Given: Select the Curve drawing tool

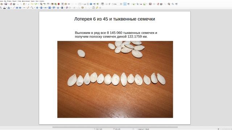Looking at the screenshot, I should 28,8.
